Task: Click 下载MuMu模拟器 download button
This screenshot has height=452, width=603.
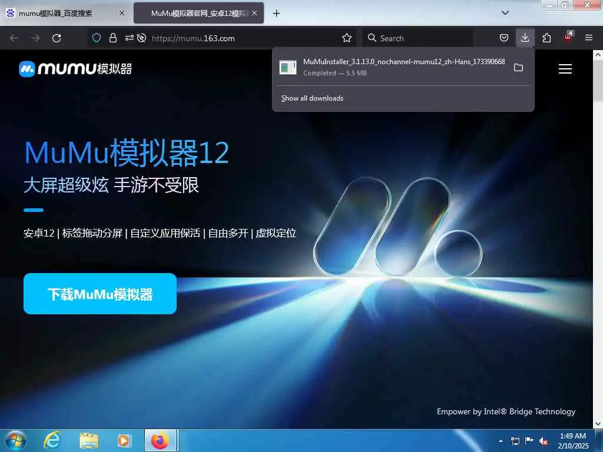Action: pyautogui.click(x=100, y=294)
